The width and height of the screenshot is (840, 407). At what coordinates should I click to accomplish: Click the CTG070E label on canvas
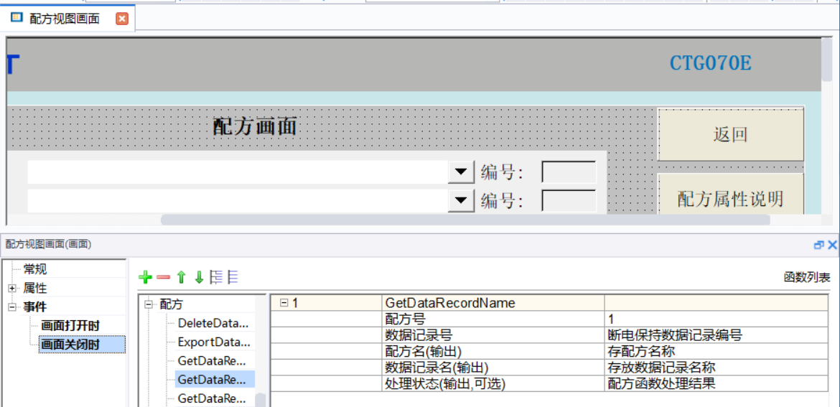pyautogui.click(x=710, y=63)
